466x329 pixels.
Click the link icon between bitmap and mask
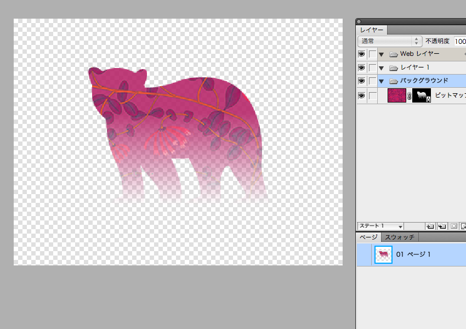409,96
